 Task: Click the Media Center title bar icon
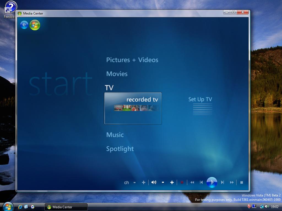20,13
